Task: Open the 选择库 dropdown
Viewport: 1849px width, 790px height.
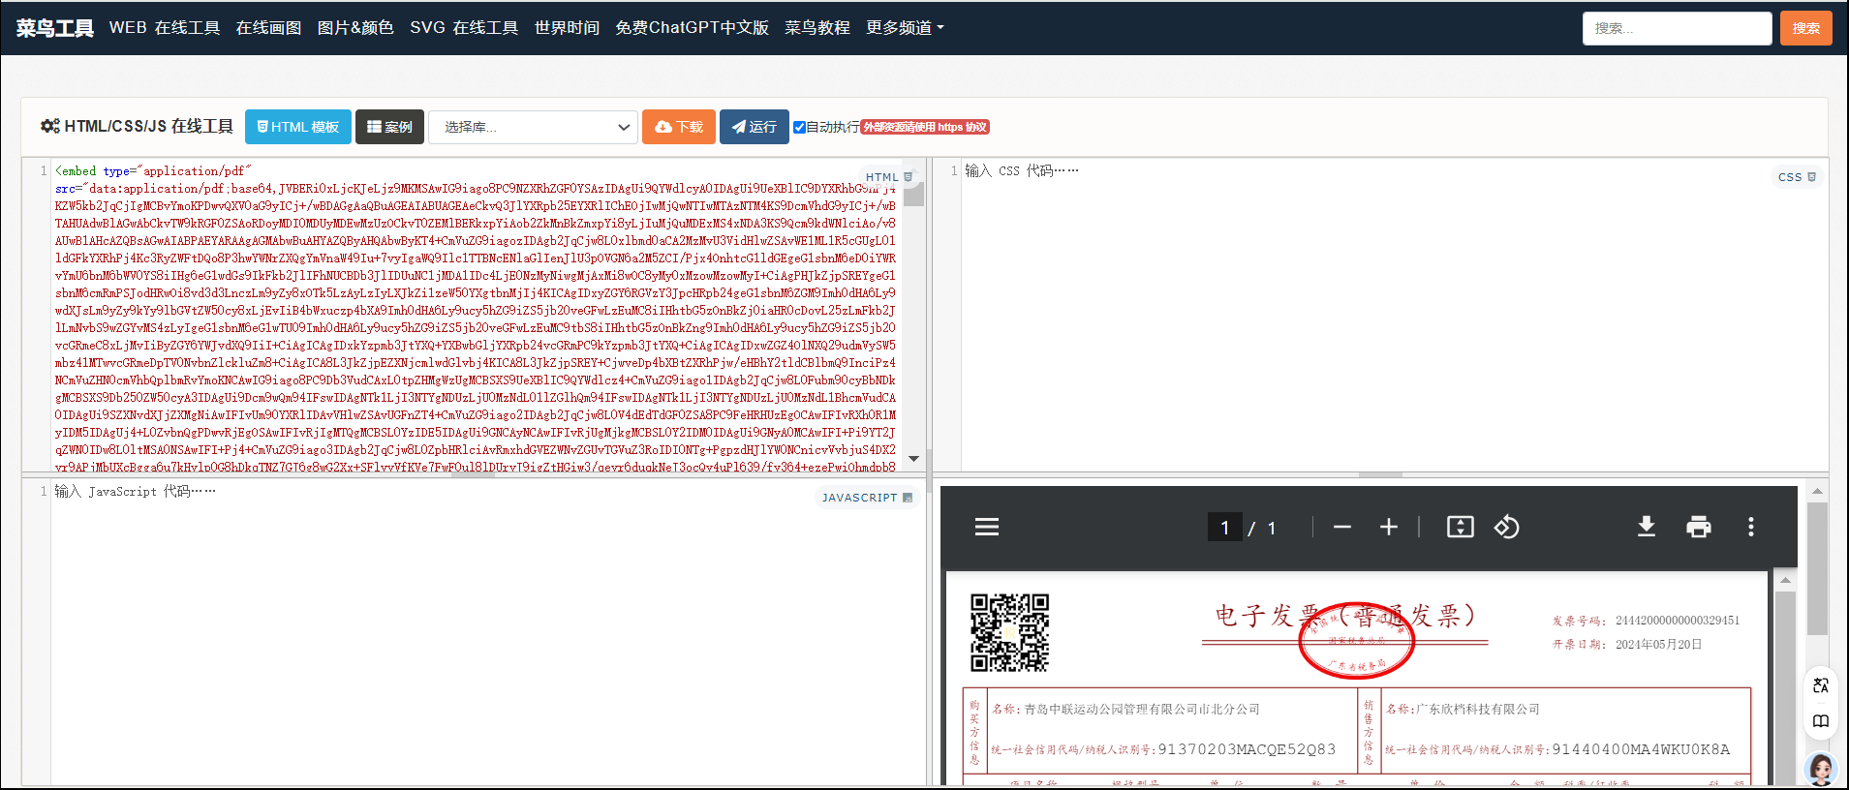Action: coord(534,127)
